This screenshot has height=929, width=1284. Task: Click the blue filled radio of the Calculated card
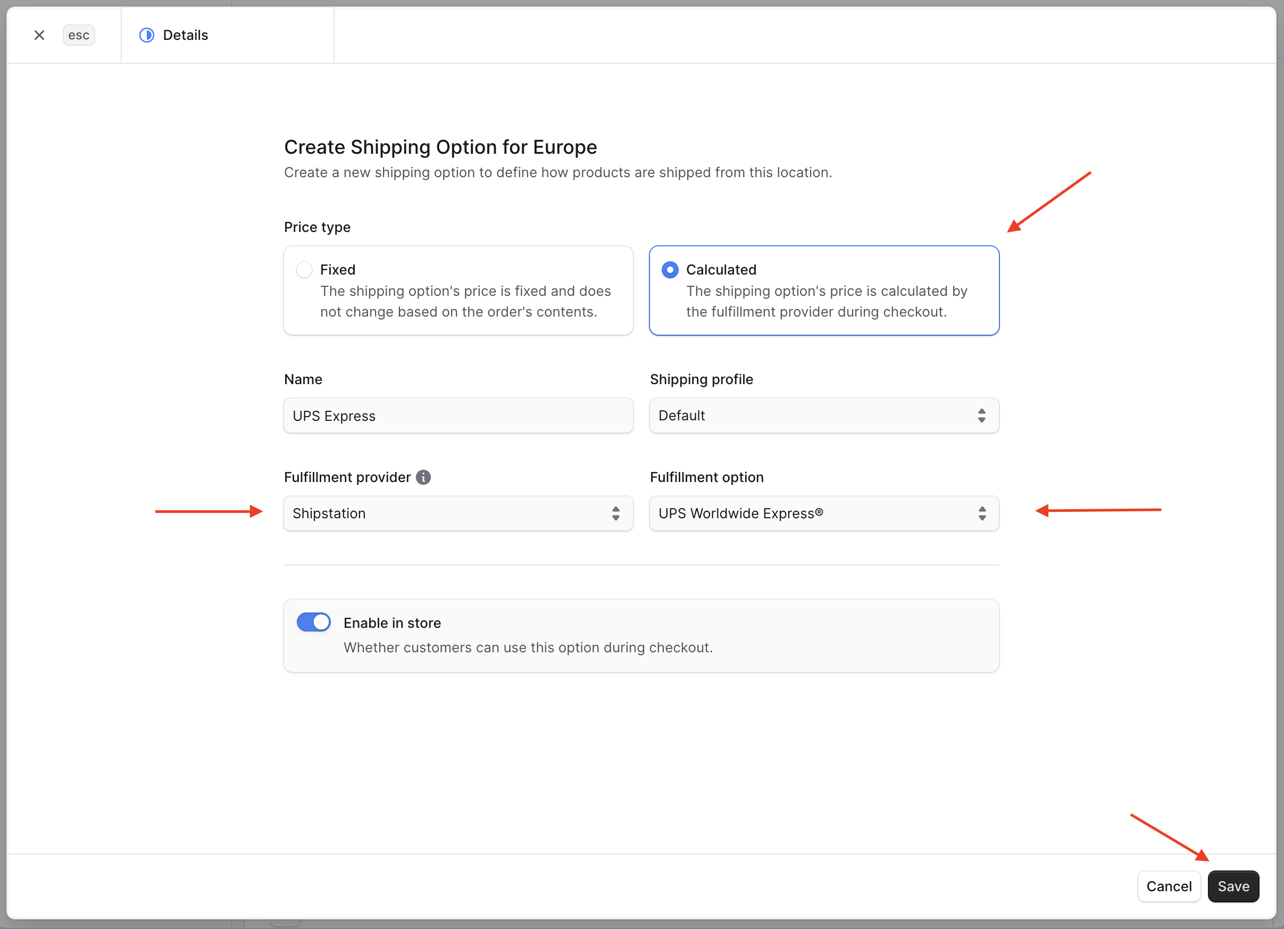tap(670, 270)
